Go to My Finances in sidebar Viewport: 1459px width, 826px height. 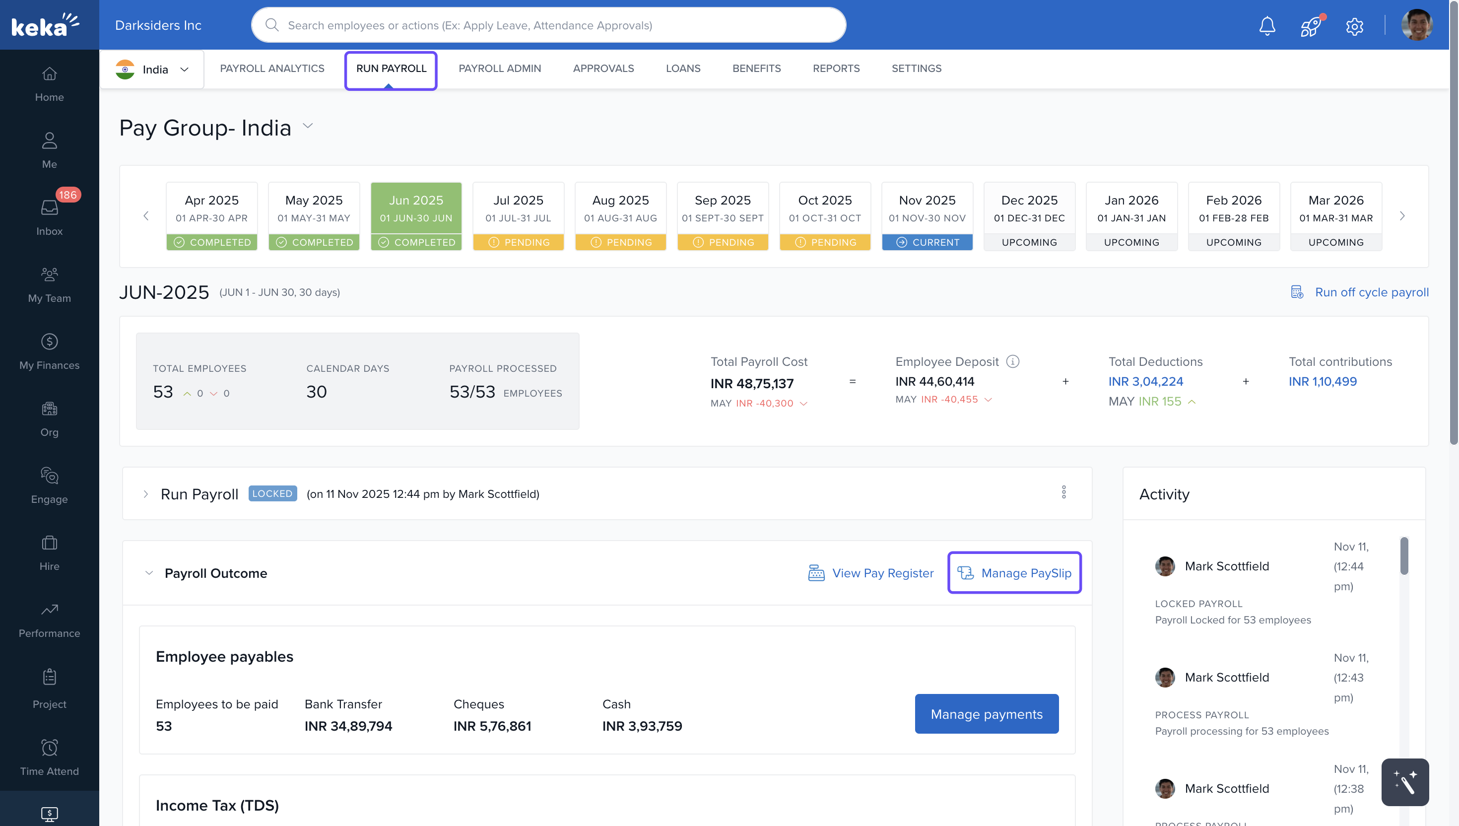pos(49,351)
